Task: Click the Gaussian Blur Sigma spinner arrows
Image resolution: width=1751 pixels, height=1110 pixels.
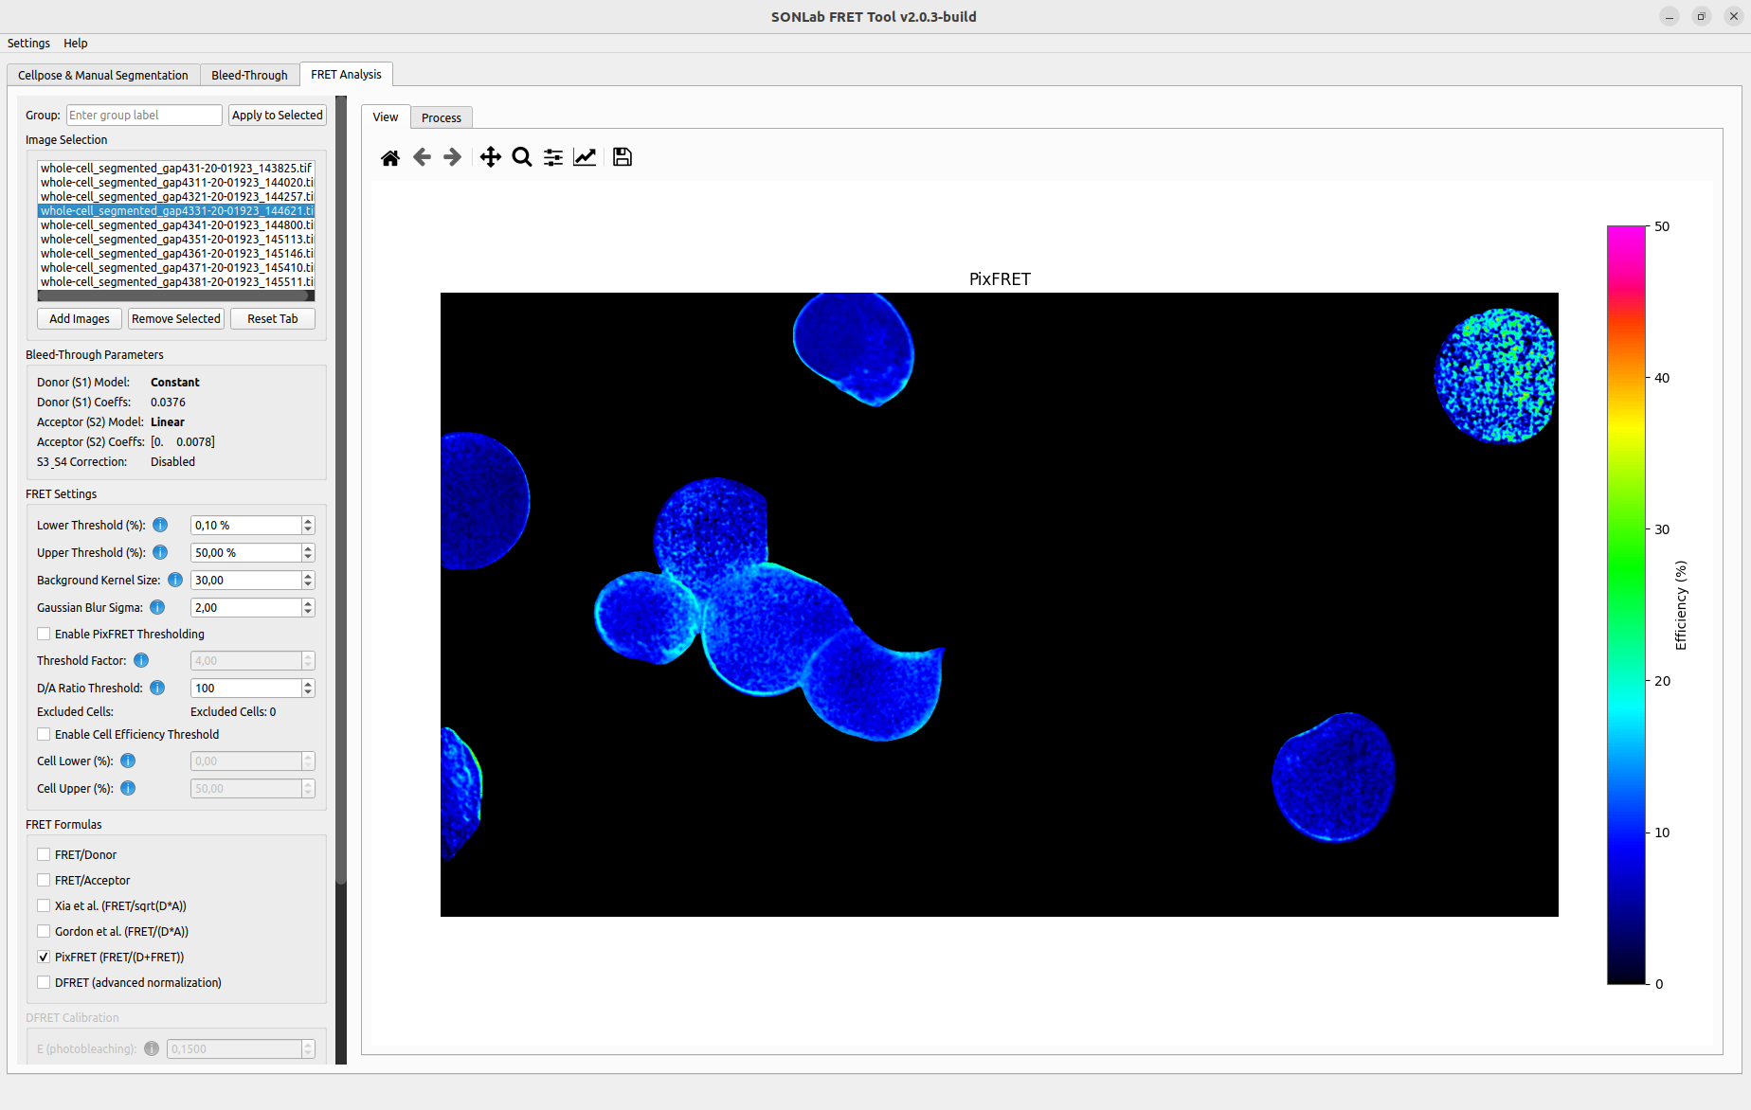Action: coord(308,607)
